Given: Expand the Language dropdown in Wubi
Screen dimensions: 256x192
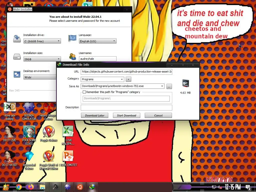Looking at the screenshot, I should tap(98, 41).
